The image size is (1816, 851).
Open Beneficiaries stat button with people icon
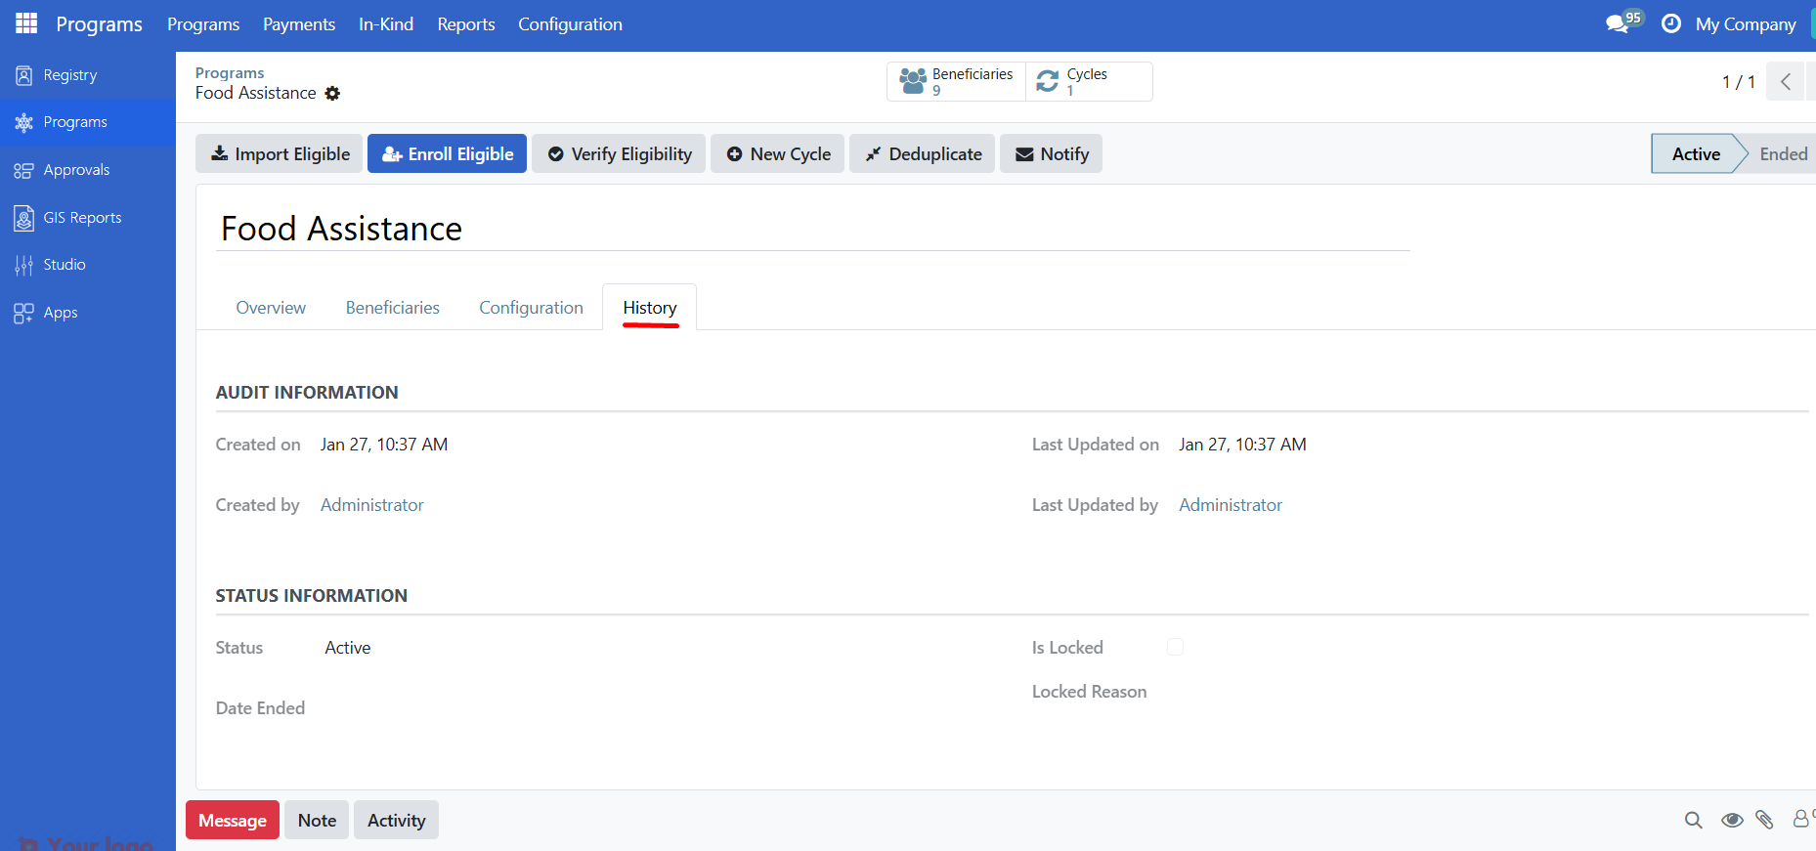[x=956, y=81]
